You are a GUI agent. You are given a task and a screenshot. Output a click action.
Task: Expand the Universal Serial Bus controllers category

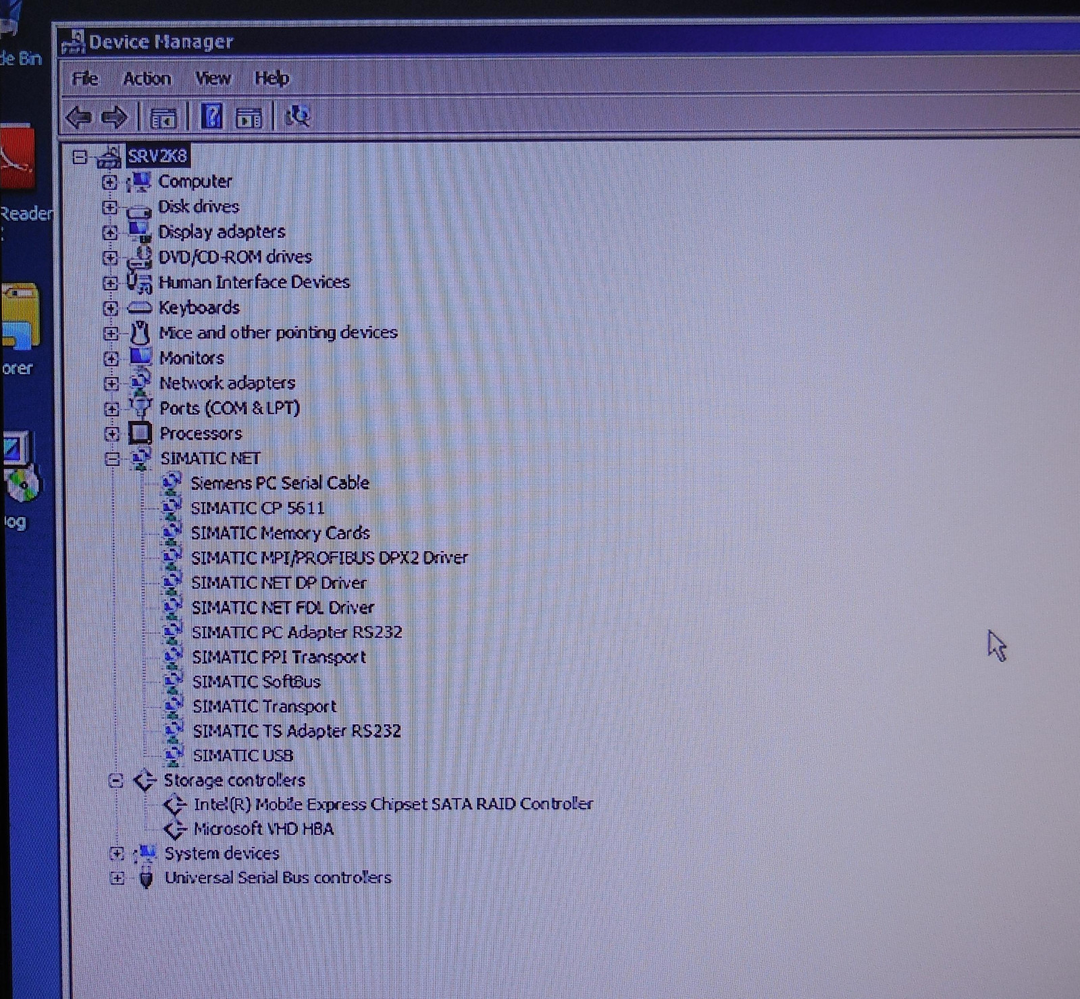point(117,878)
